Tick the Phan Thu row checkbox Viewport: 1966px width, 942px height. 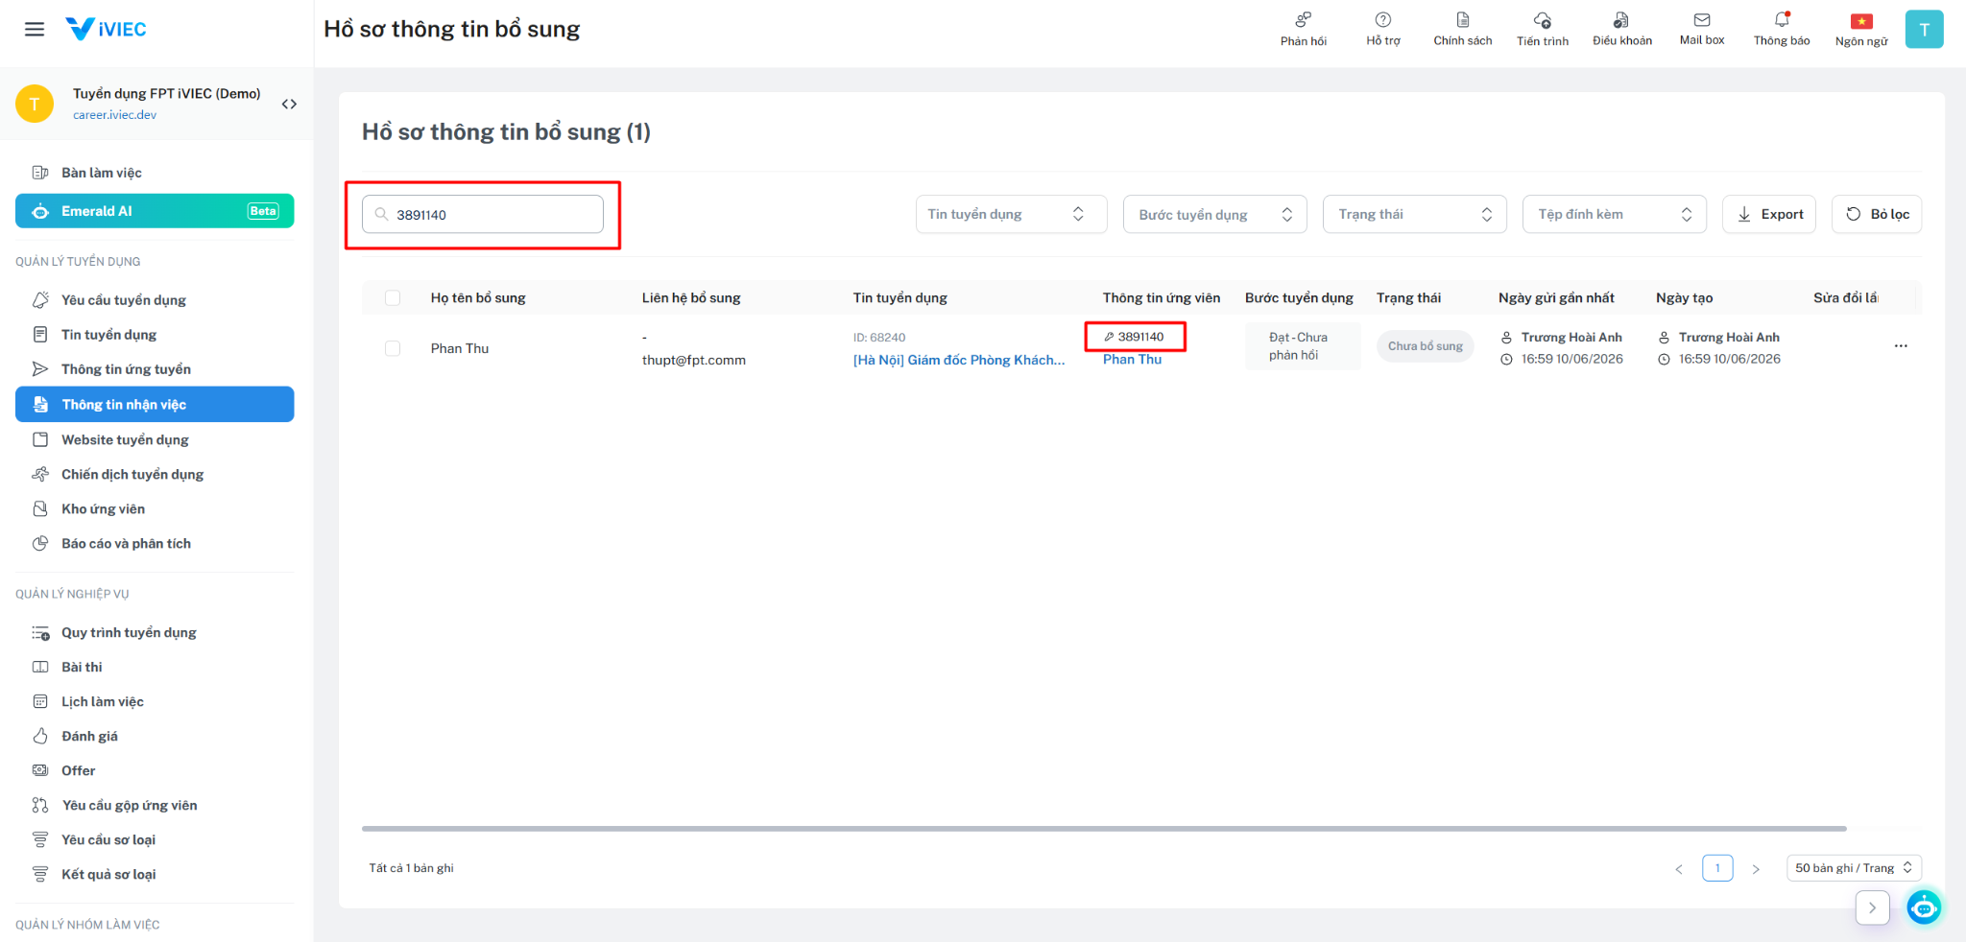click(393, 348)
